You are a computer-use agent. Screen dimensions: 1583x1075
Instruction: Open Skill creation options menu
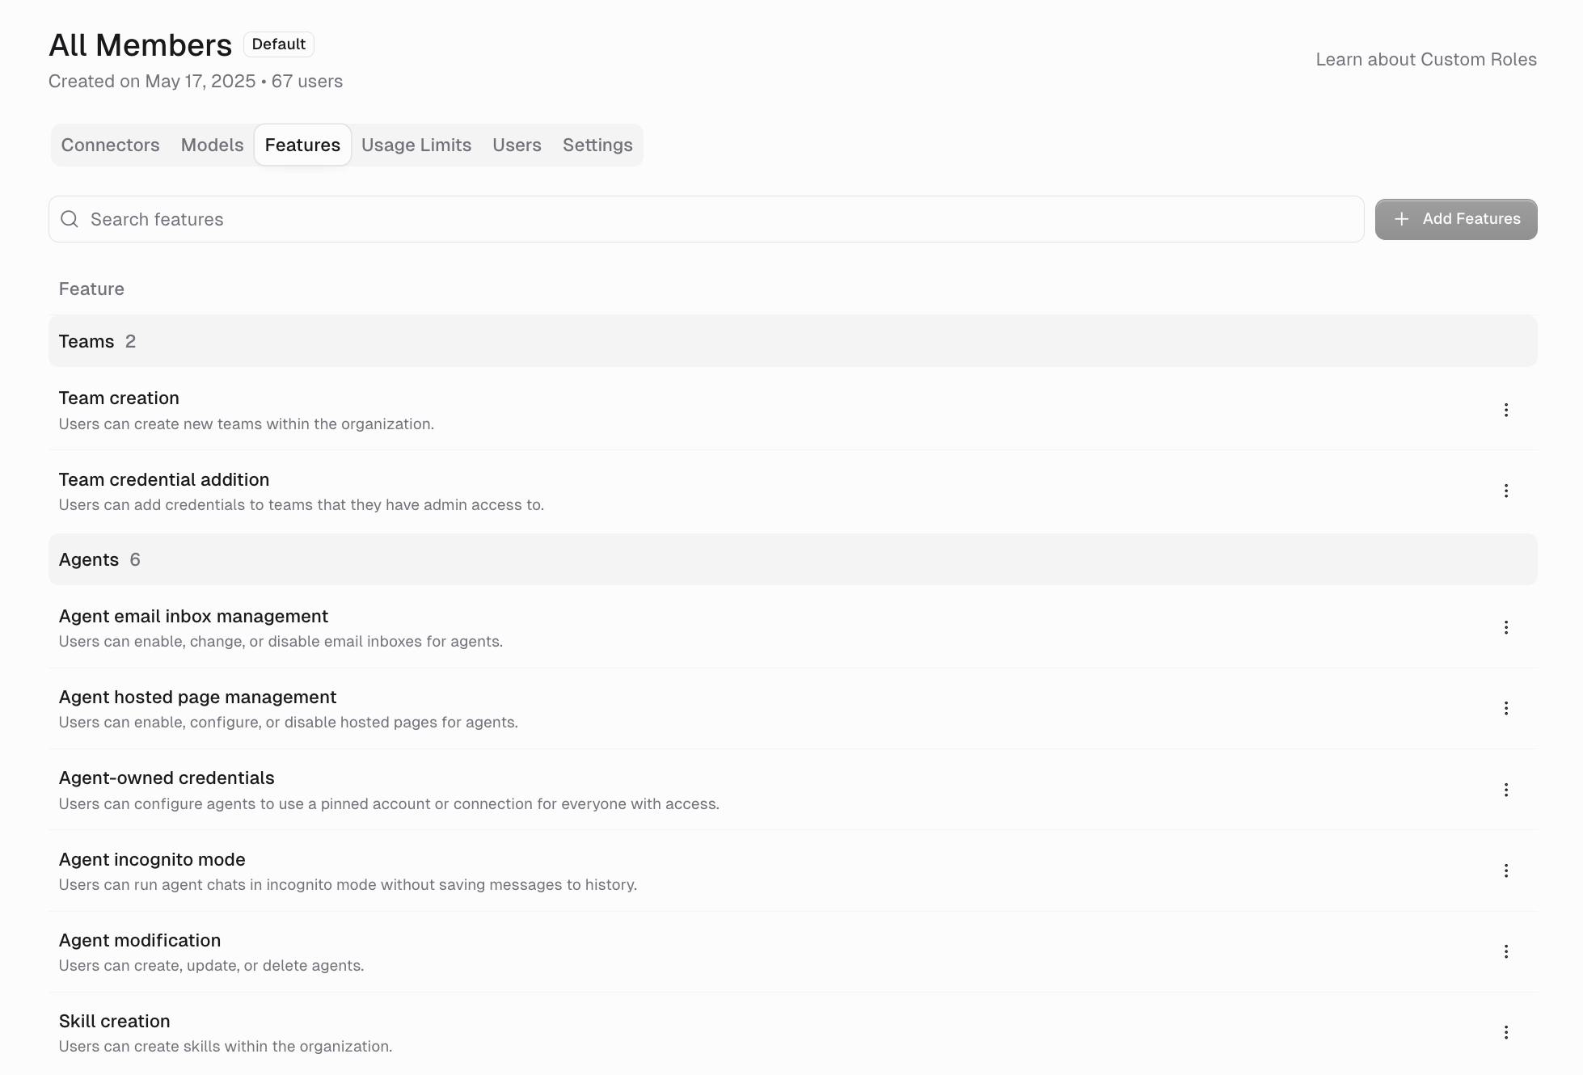point(1505,1033)
